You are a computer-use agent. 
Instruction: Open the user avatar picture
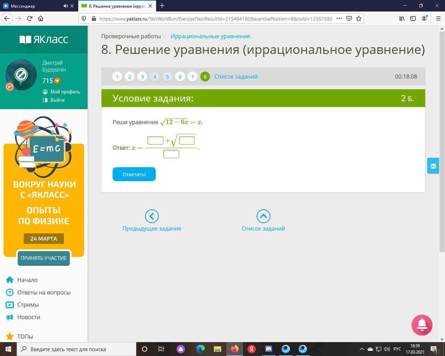tap(21, 75)
